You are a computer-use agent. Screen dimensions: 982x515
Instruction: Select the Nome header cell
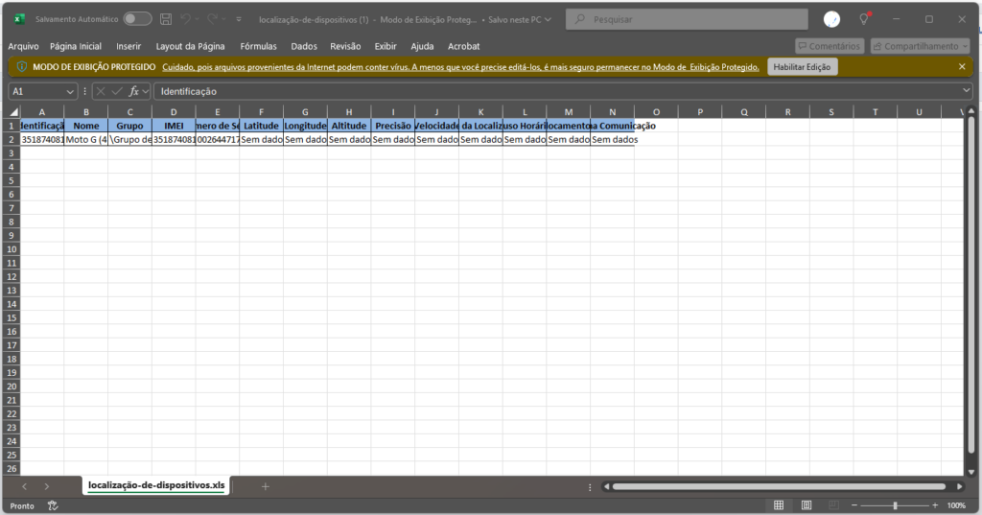coord(85,126)
